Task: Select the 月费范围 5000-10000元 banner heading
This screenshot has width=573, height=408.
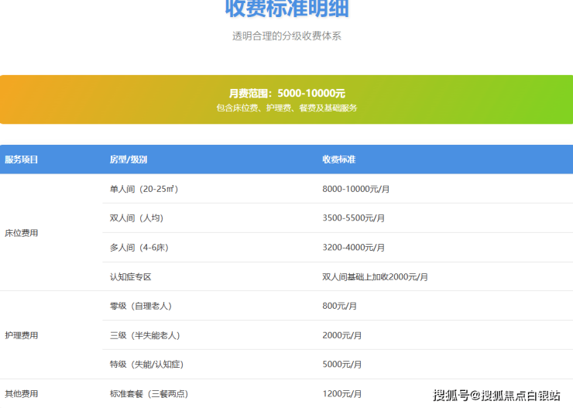Action: (x=286, y=93)
